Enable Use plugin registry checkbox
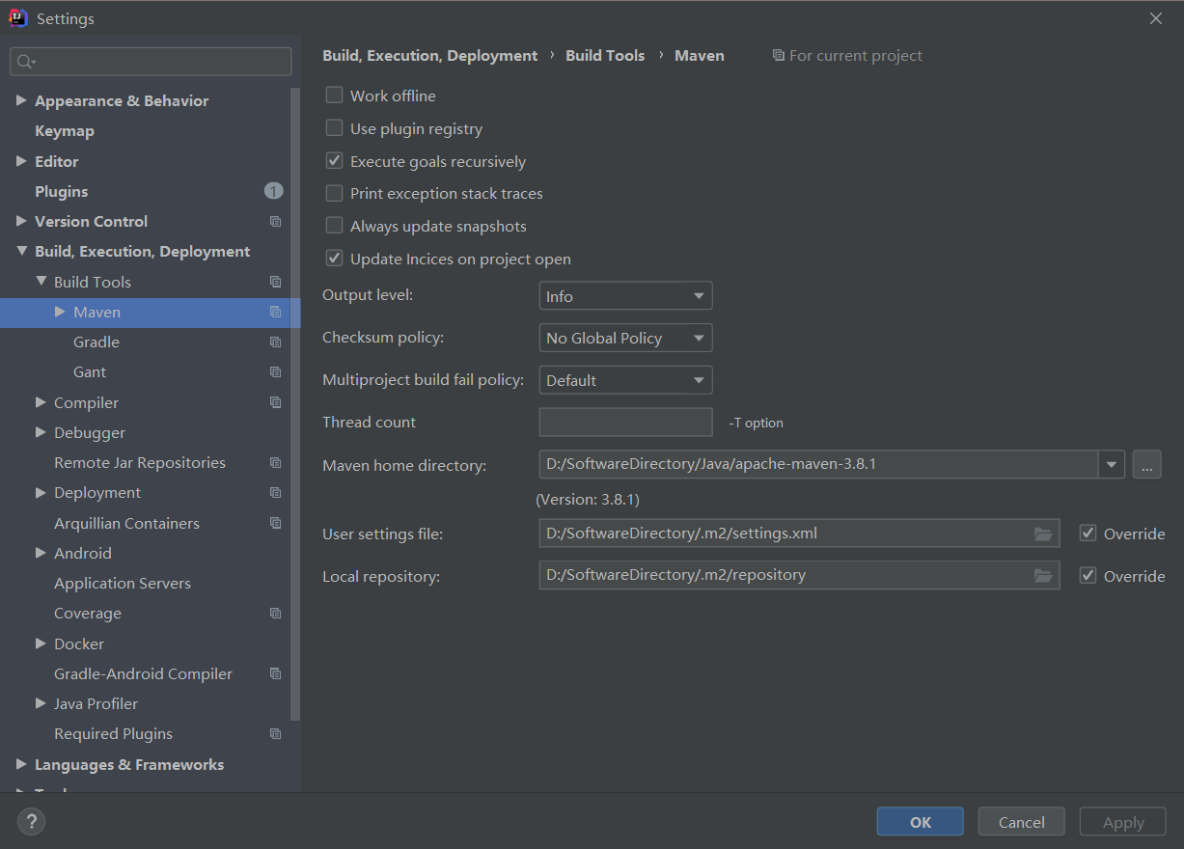 pyautogui.click(x=334, y=128)
